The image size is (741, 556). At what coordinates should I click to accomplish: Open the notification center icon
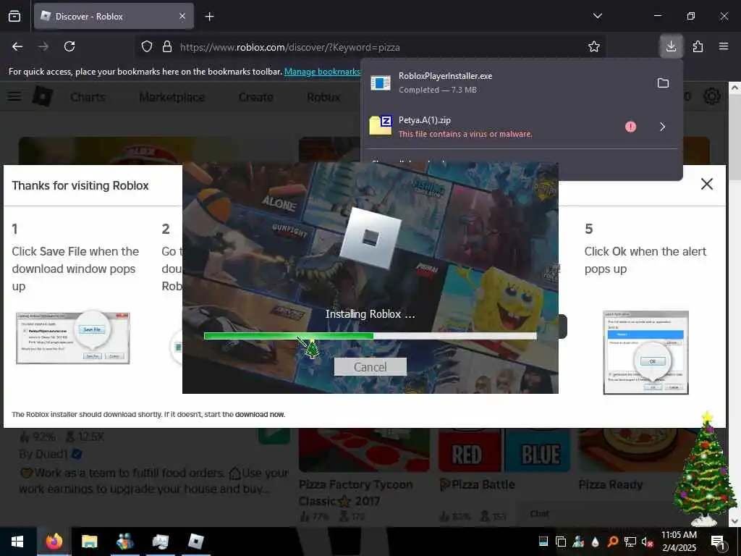(x=718, y=542)
